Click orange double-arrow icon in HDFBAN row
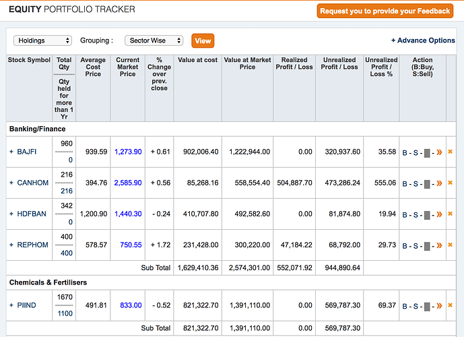 click(439, 214)
